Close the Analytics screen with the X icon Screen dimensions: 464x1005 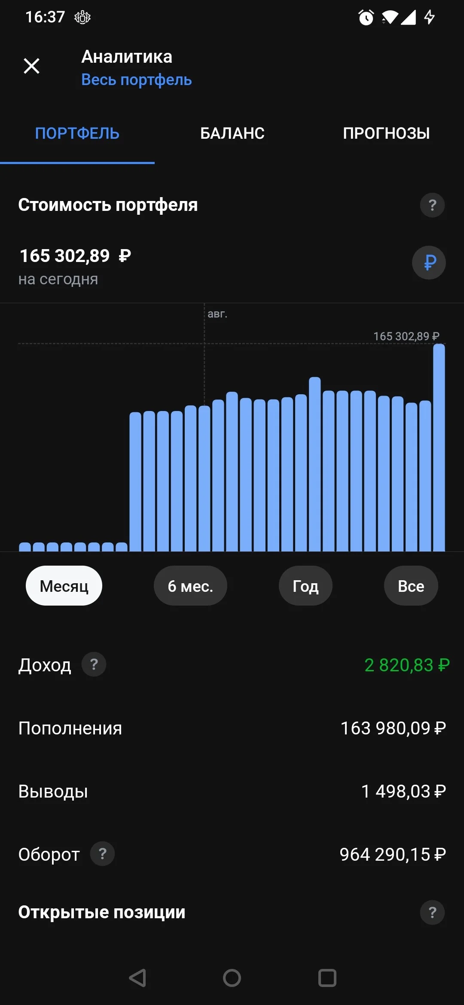click(x=31, y=66)
